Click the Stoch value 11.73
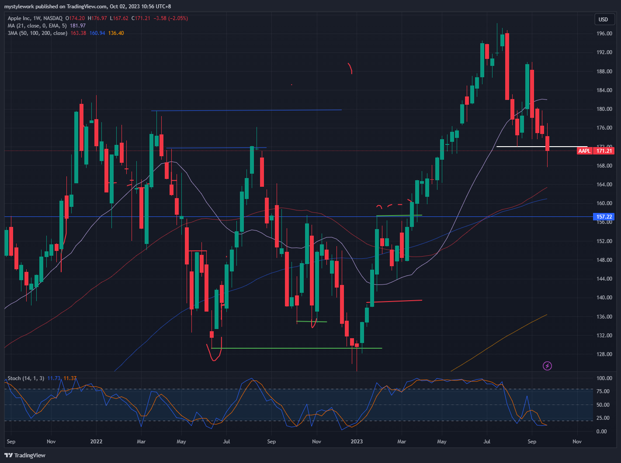 (54, 378)
